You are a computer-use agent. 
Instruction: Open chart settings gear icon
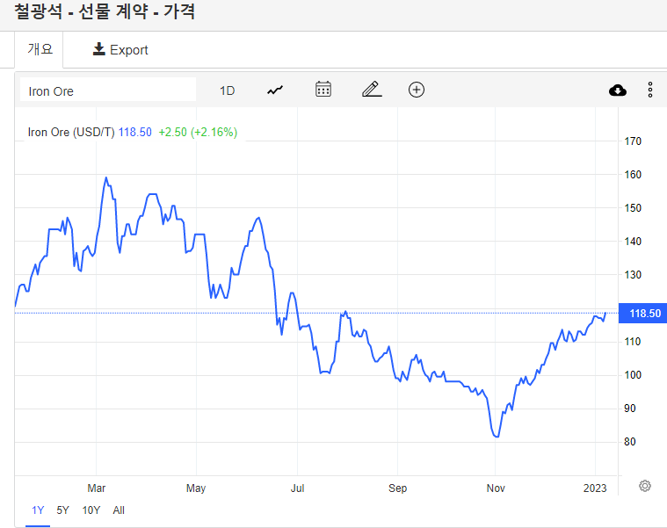point(645,486)
